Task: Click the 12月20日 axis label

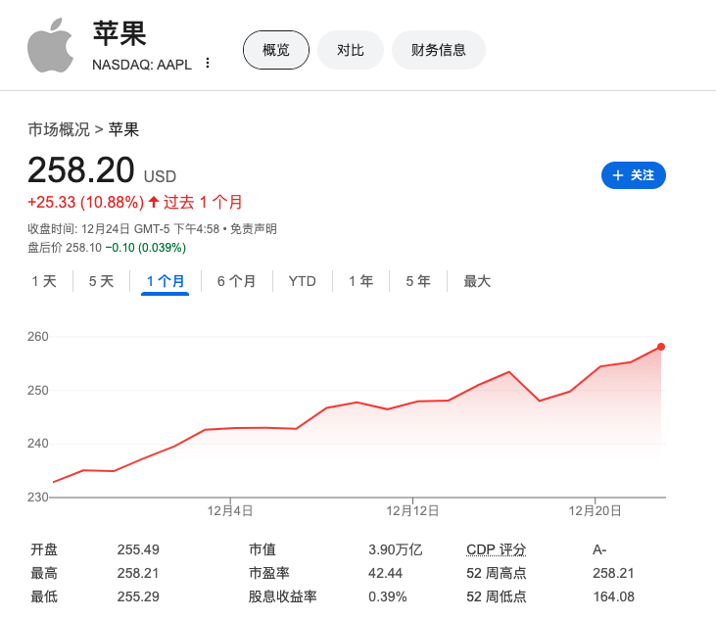Action: [x=595, y=511]
